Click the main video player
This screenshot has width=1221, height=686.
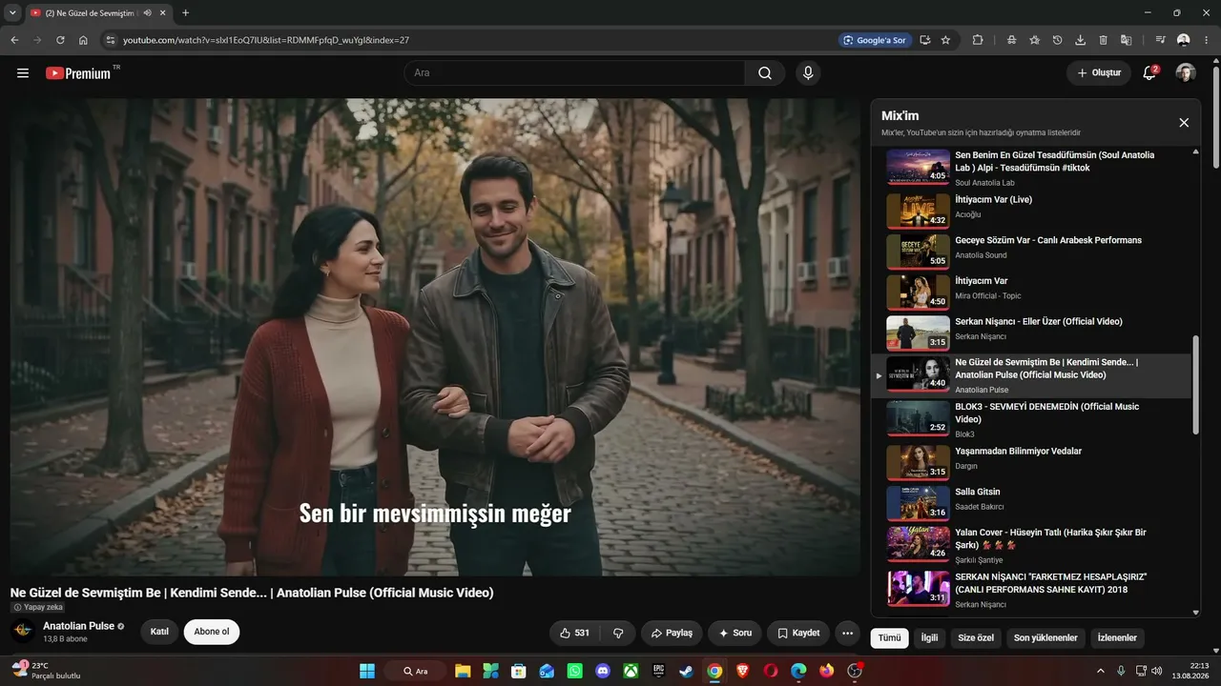pos(435,336)
